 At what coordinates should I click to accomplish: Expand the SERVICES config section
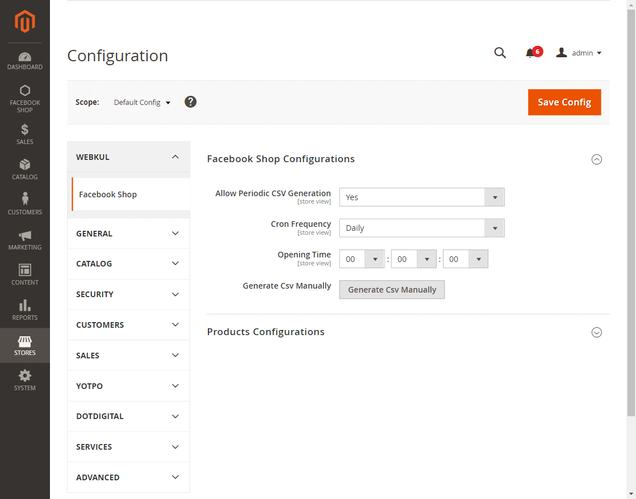pos(128,447)
